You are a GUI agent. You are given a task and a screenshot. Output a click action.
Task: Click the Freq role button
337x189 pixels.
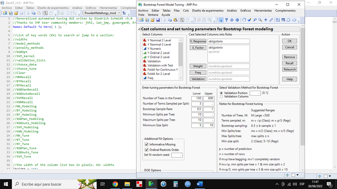pyautogui.click(x=198, y=73)
